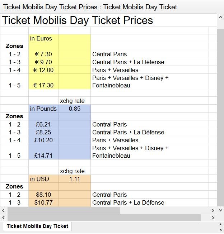224x234 pixels.
Task: Select the yellow "in Euros" header cell
Action: pos(43,38)
